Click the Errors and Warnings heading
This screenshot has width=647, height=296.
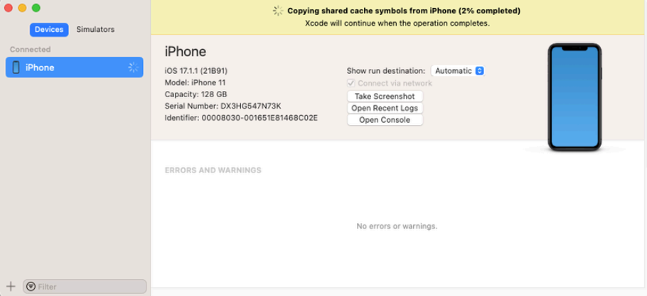point(213,170)
